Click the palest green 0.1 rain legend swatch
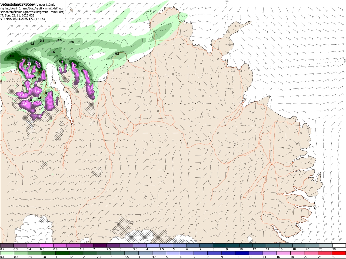Image resolution: width=346 pixels, height=259 pixels. point(7,253)
